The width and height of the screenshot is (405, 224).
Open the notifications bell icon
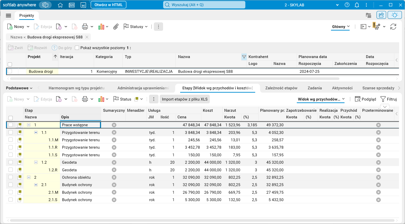357,5
